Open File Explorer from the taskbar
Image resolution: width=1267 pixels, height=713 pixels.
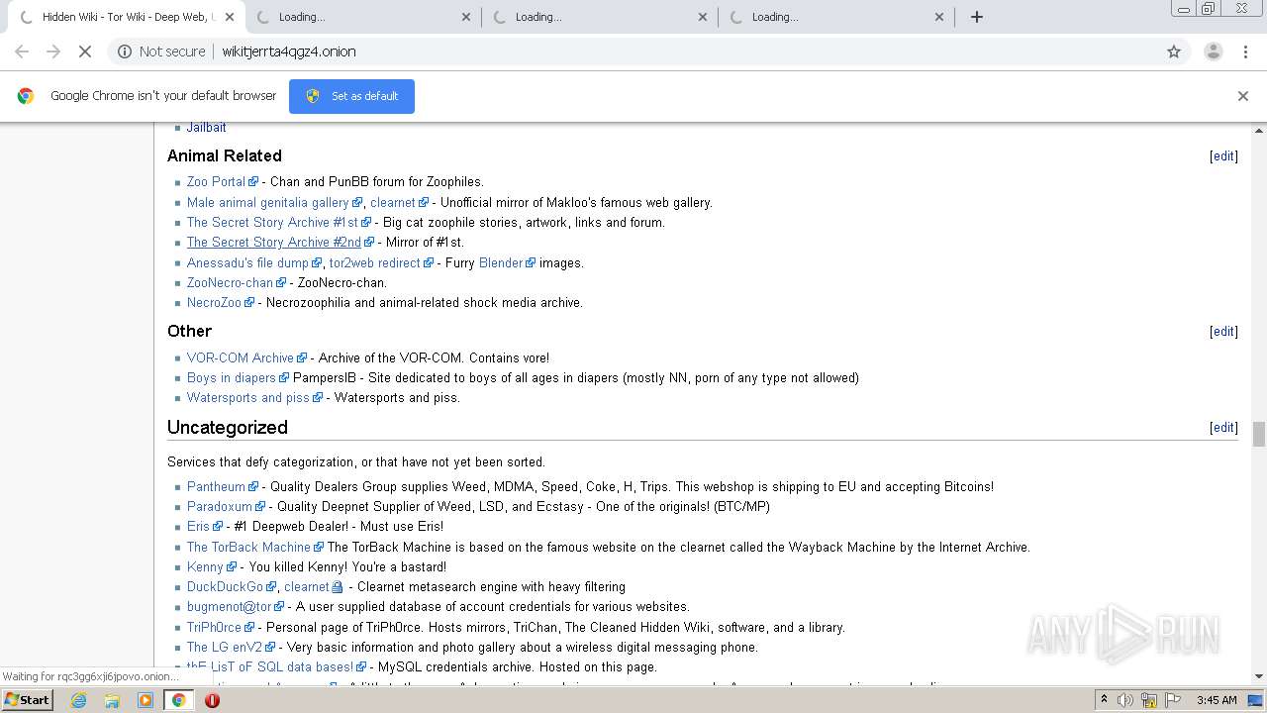click(x=112, y=700)
